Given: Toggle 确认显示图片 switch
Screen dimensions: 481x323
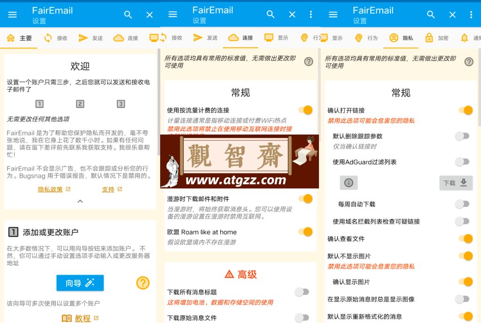Looking at the screenshot, I should 466,282.
